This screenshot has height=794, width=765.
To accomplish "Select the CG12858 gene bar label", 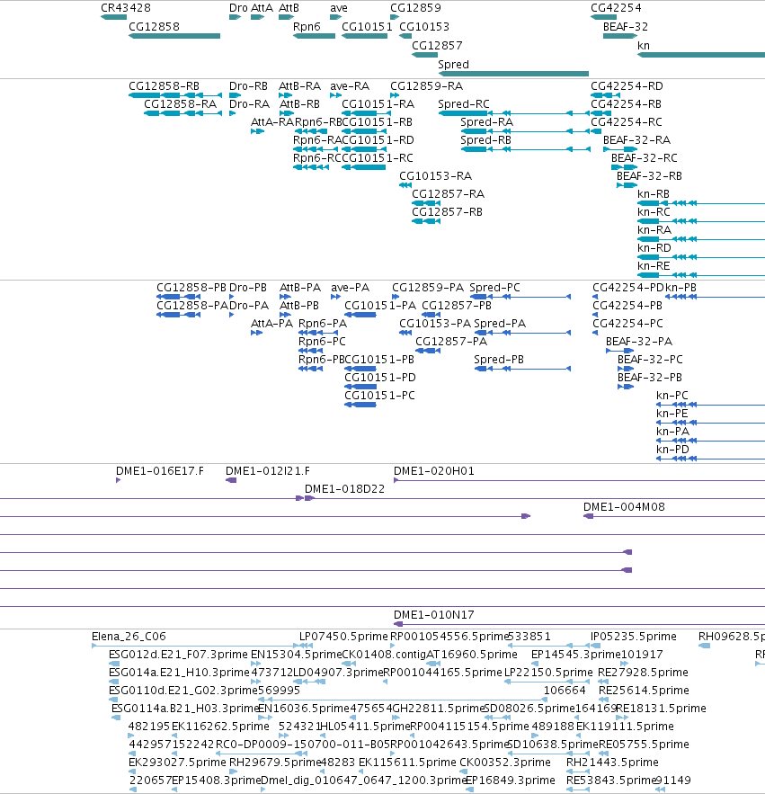I will (154, 27).
